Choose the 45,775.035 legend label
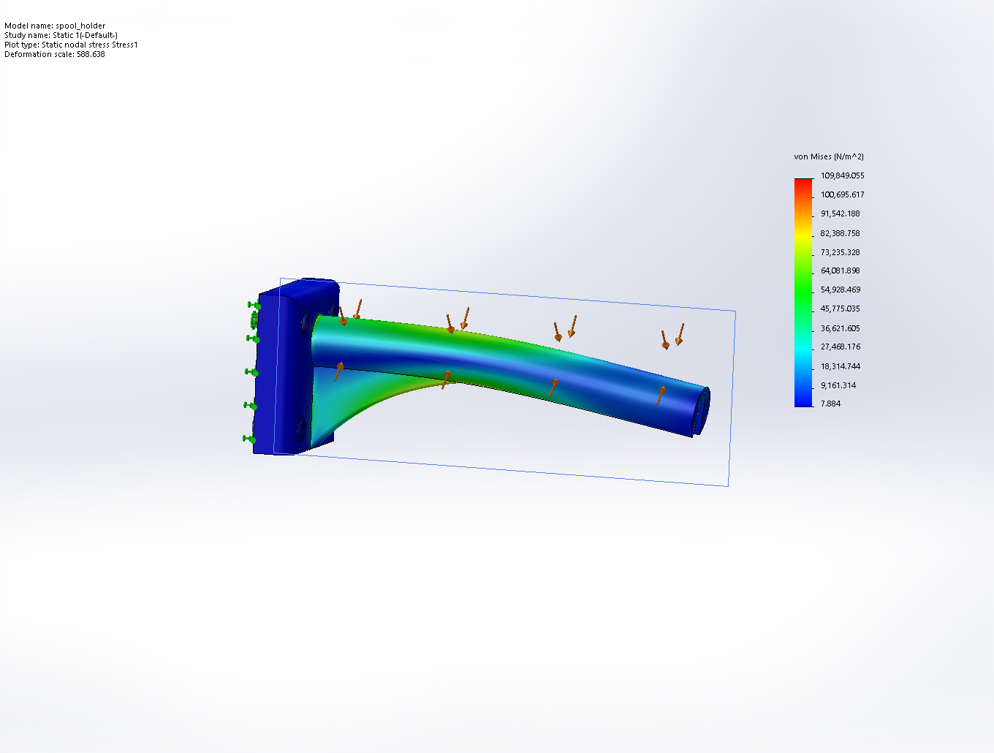The height and width of the screenshot is (753, 994). click(x=840, y=309)
